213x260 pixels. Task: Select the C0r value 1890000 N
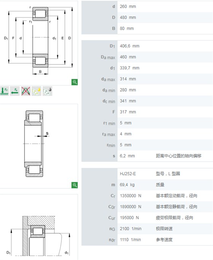130,207
